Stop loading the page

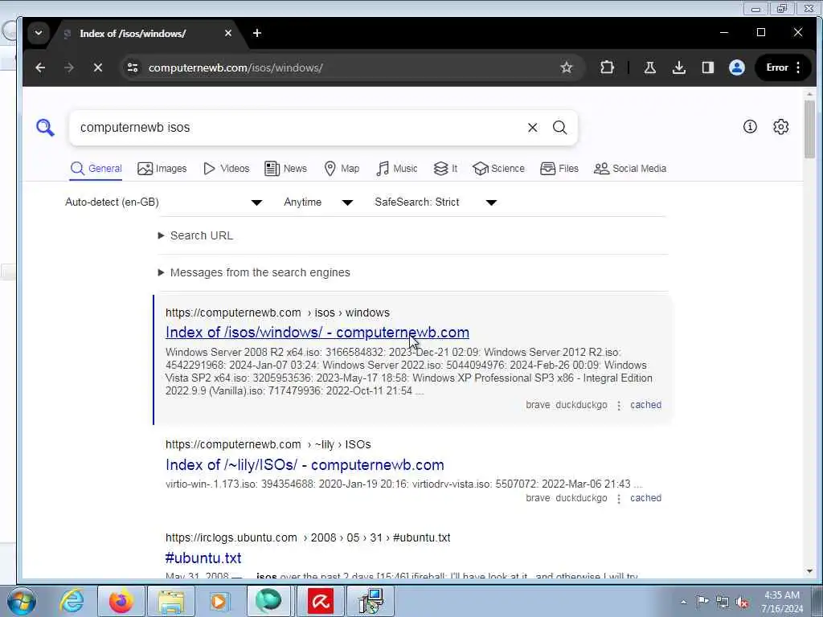point(97,67)
